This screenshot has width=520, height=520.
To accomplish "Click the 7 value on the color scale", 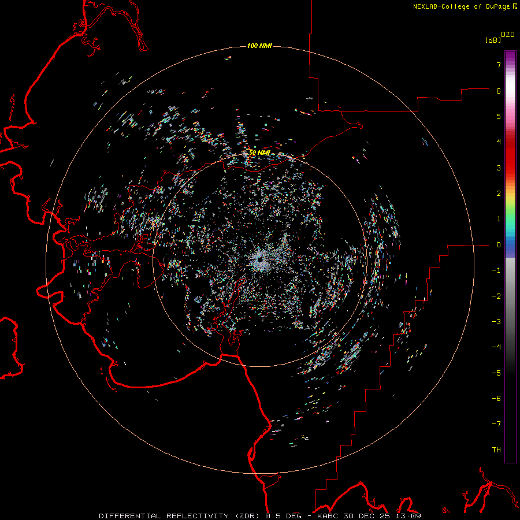I will pos(499,65).
